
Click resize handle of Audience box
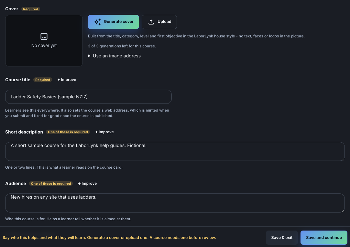coord(343,211)
